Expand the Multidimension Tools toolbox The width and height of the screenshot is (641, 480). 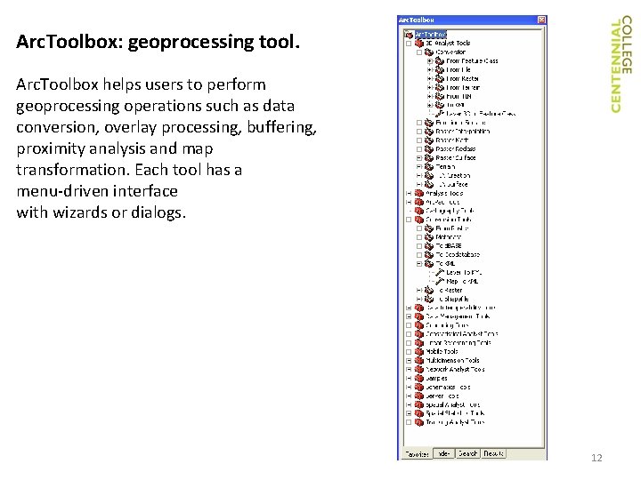[409, 361]
